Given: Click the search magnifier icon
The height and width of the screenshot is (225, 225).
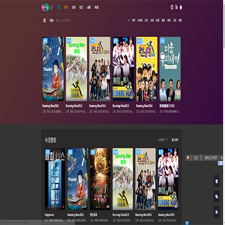Looking at the screenshot, I should (57, 21).
